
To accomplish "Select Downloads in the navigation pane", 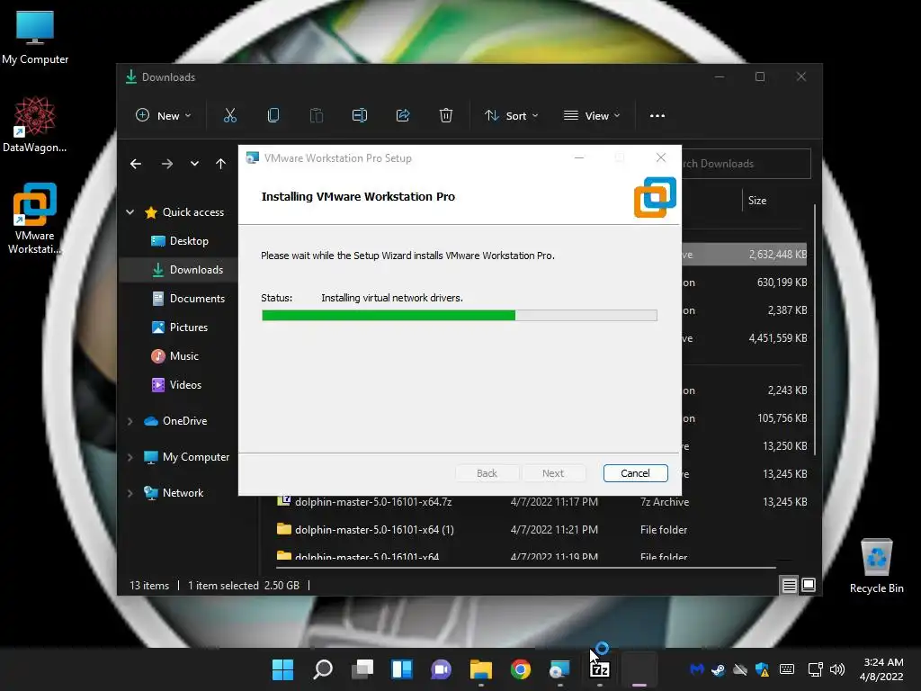I will [x=178, y=270].
